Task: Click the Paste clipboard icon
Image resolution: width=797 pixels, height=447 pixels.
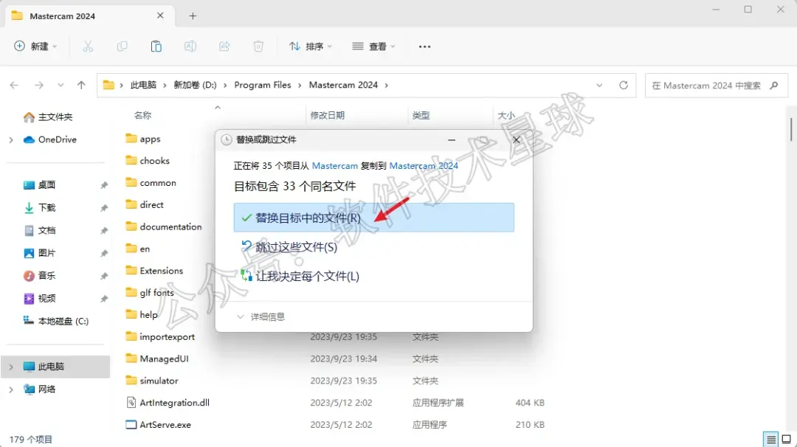Action: click(x=156, y=46)
